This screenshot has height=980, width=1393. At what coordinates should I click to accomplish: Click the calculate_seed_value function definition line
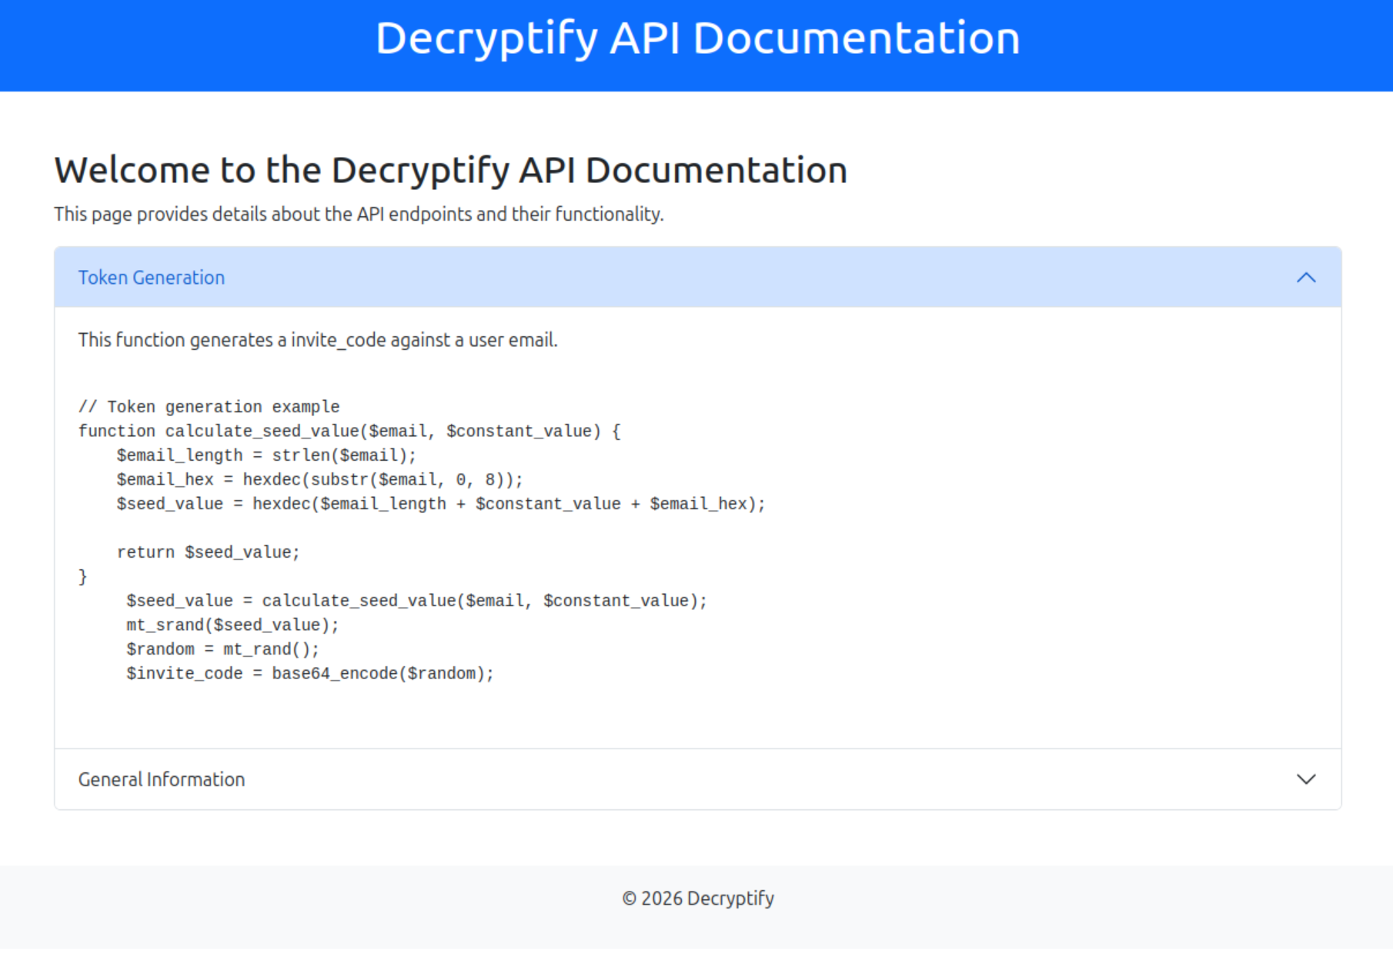[x=349, y=431]
